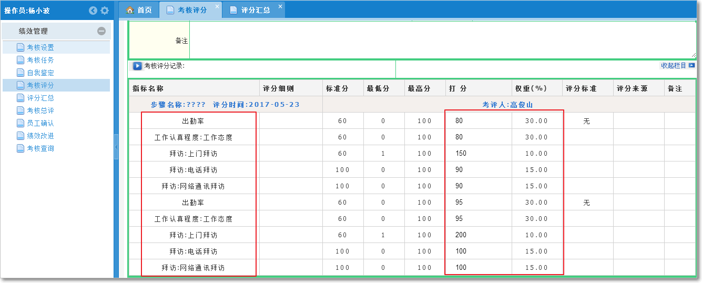Open 自我鉴定 in the sidebar
The width and height of the screenshot is (702, 283).
coord(40,73)
